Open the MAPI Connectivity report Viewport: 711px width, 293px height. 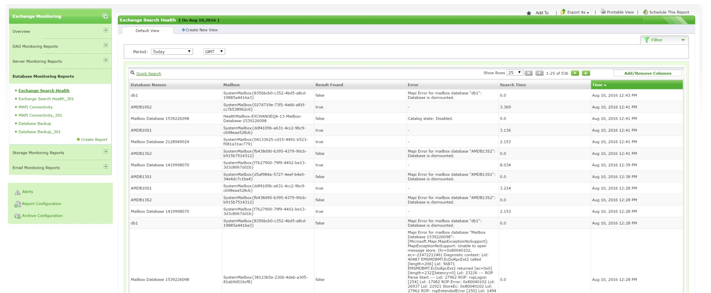(x=36, y=107)
